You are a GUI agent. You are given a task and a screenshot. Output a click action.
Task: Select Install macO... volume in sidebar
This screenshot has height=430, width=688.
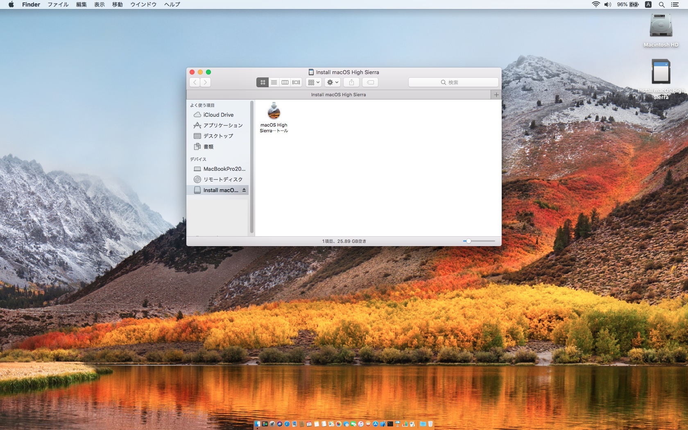click(217, 190)
